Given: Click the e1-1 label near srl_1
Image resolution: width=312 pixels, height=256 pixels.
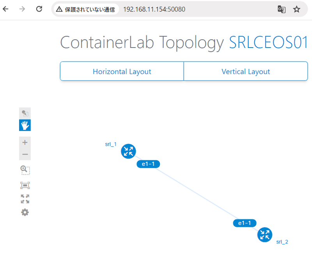Looking at the screenshot, I should 148,164.
